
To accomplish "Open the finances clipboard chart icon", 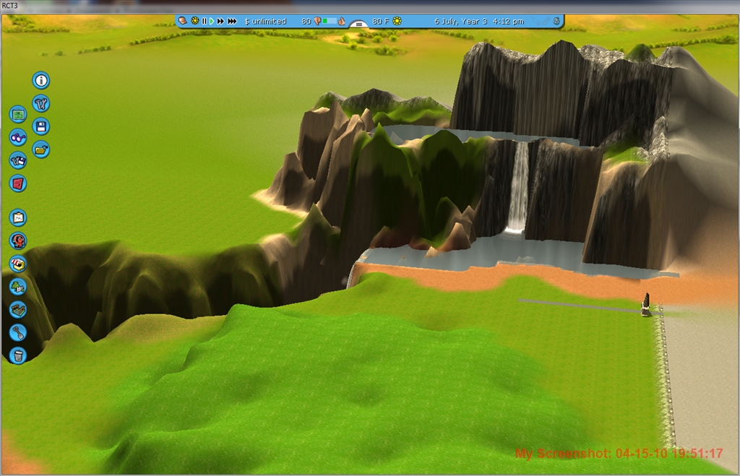I will pos(18,217).
